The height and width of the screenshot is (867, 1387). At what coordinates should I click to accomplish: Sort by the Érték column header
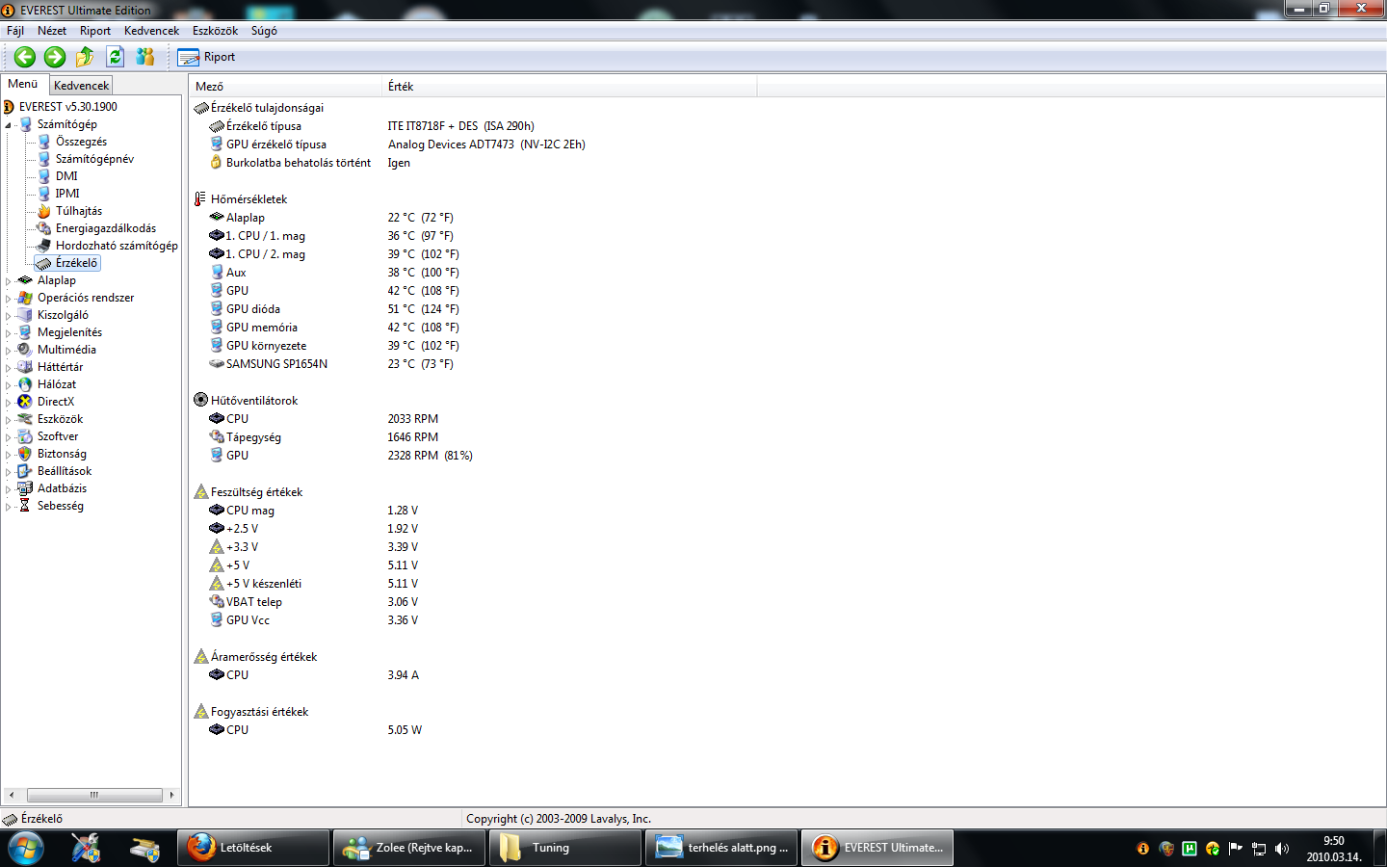pyautogui.click(x=569, y=87)
